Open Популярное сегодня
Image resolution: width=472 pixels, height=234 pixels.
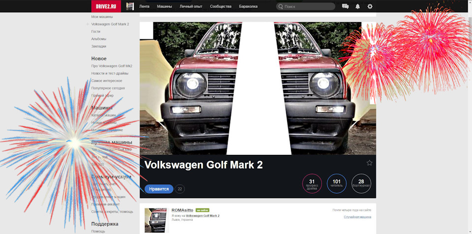tap(108, 88)
